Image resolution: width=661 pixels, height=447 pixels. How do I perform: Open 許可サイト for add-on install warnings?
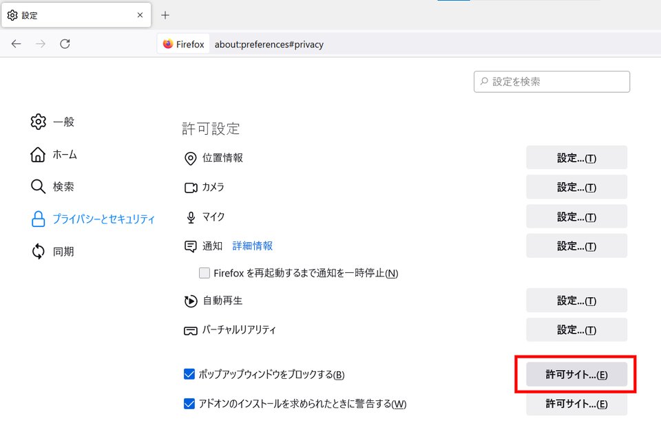pyautogui.click(x=576, y=404)
